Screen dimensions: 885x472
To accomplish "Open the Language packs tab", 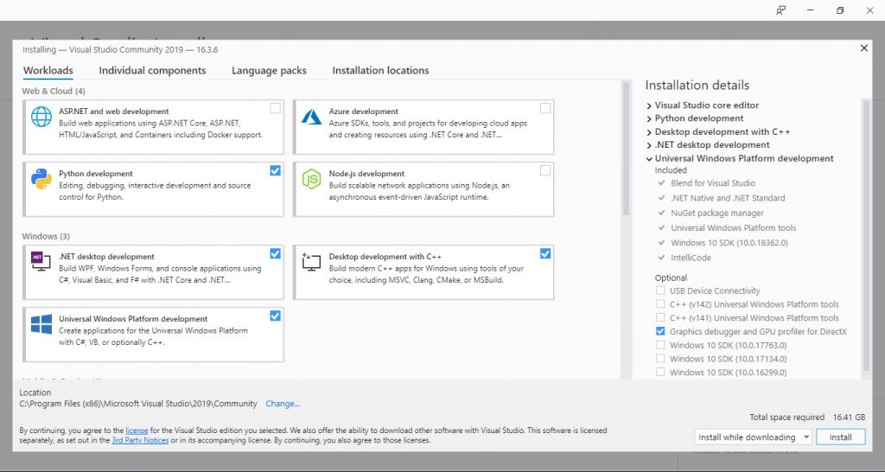I will [x=270, y=71].
